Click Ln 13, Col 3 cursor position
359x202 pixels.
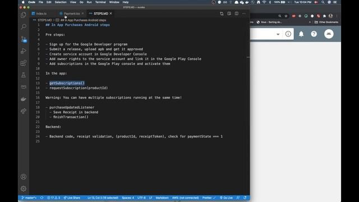pos(103,198)
